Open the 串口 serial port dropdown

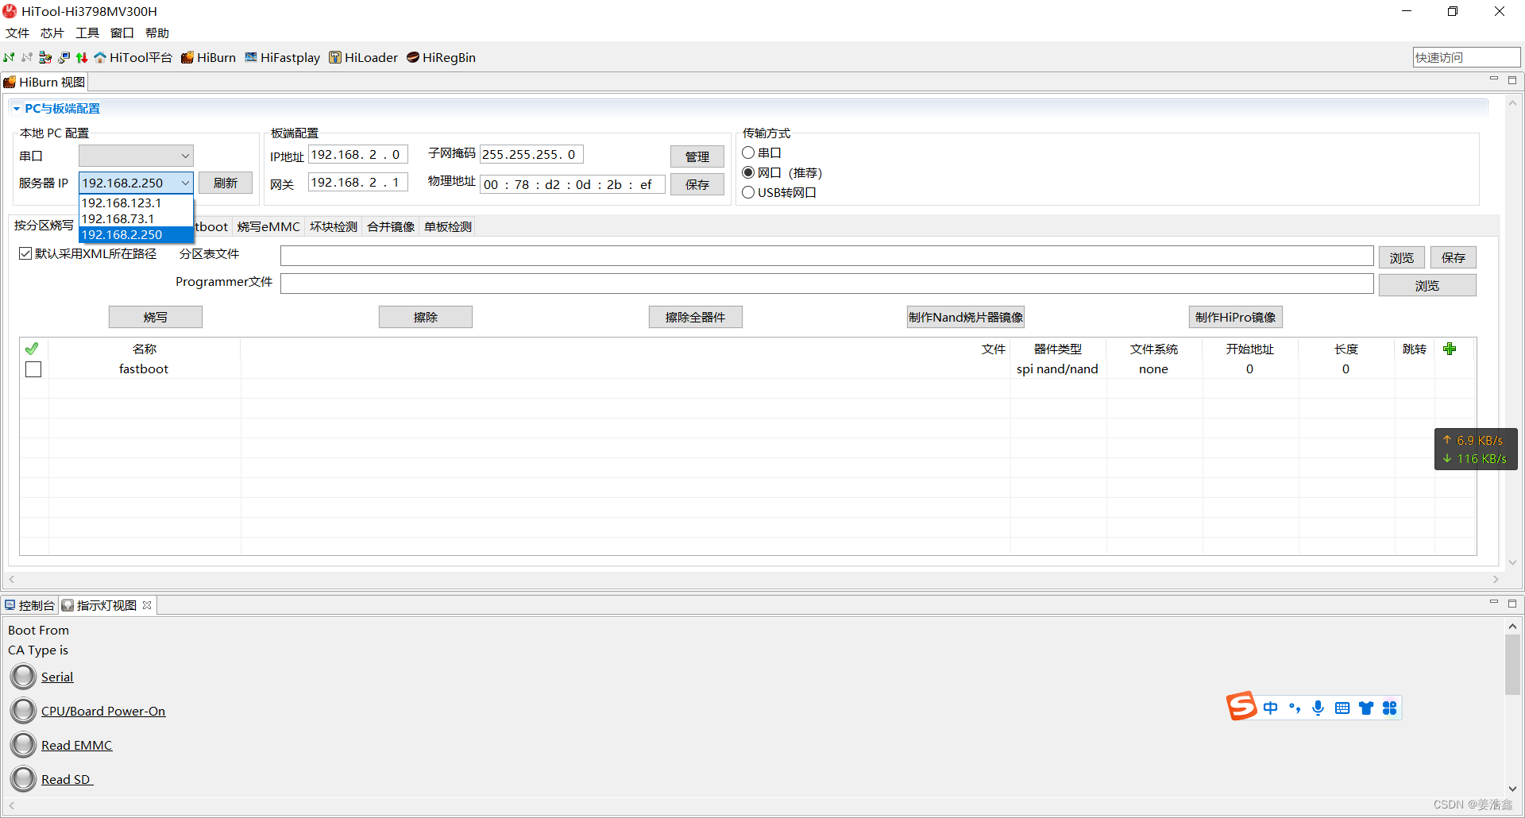(x=136, y=156)
